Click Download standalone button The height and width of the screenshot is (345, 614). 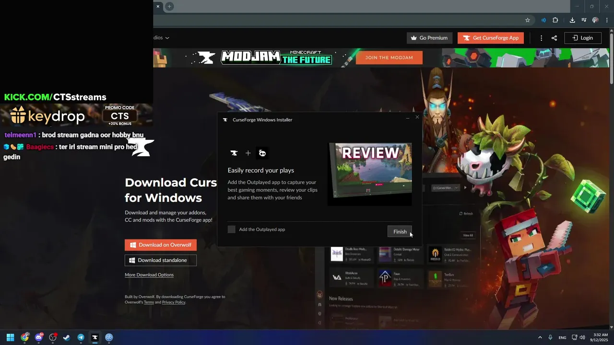(x=161, y=260)
